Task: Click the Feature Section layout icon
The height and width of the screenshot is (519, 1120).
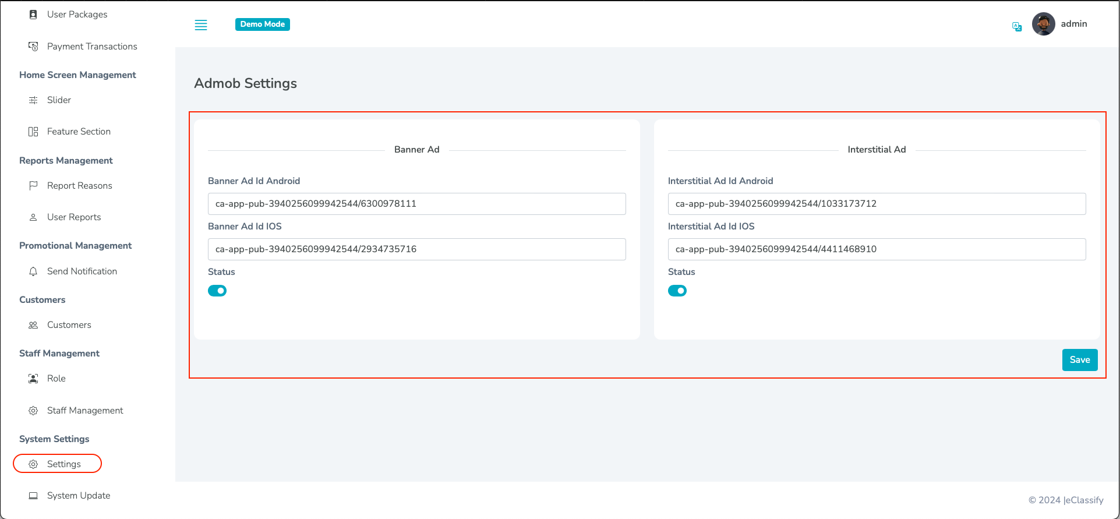Action: (33, 132)
